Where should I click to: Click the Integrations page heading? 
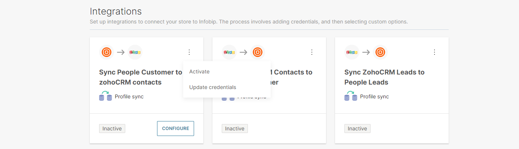(x=116, y=12)
